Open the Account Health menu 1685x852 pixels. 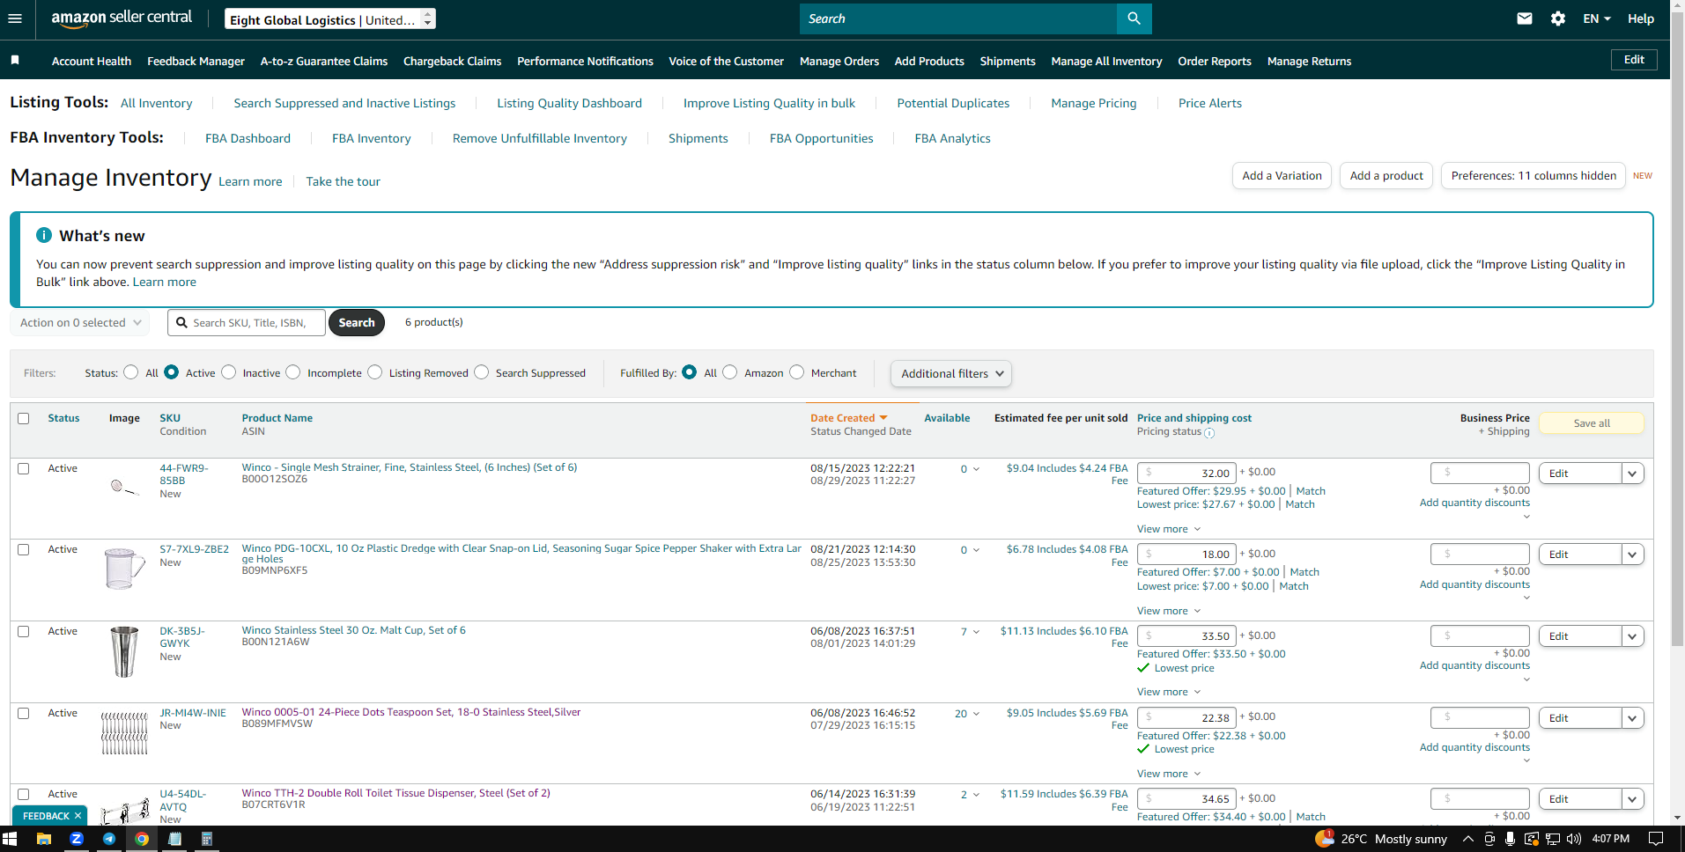(92, 61)
